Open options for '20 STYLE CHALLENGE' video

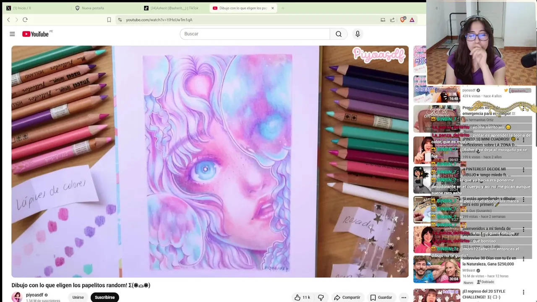coord(523,292)
